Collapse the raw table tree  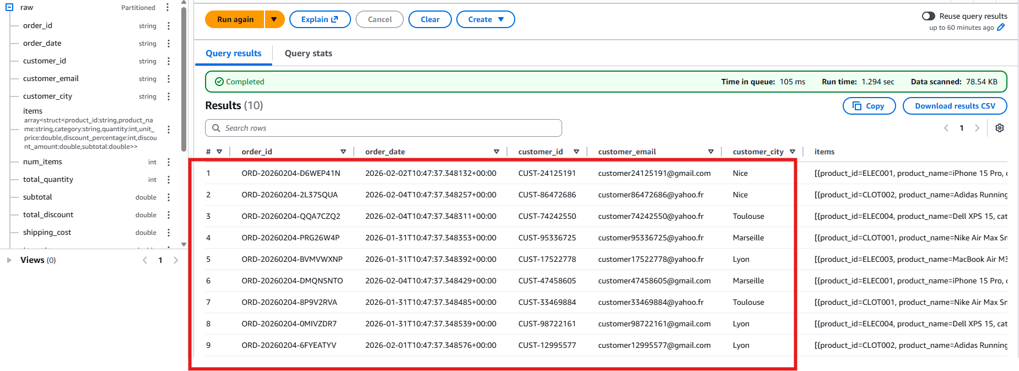click(x=9, y=8)
